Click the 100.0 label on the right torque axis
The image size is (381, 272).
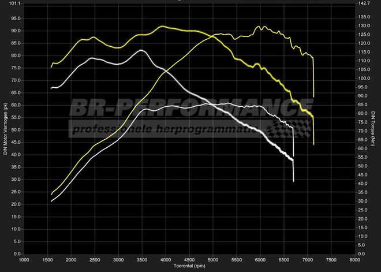(364, 78)
